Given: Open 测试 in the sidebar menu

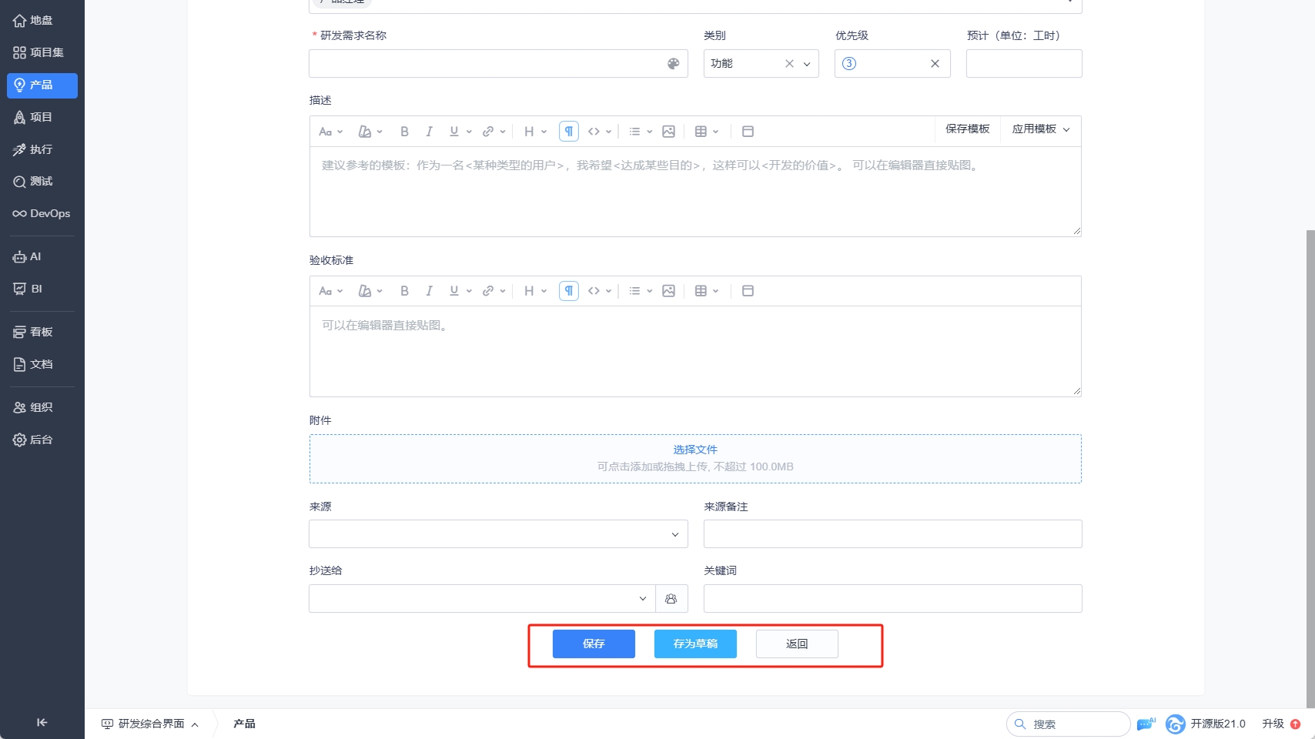Looking at the screenshot, I should point(42,182).
